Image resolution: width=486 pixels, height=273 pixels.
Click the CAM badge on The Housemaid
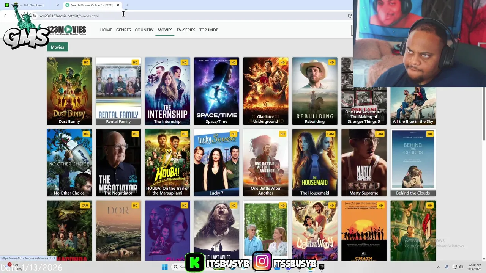point(330,134)
